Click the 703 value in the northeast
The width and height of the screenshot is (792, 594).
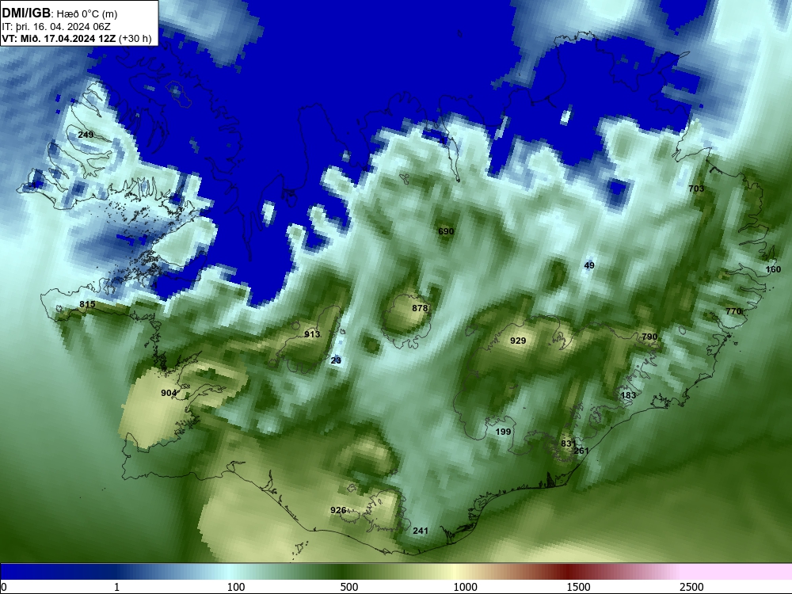pos(696,188)
